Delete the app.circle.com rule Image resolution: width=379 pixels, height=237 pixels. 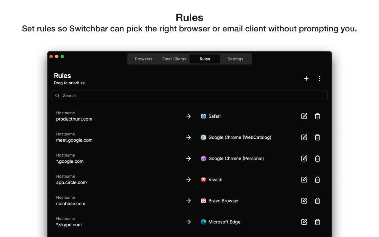click(x=317, y=180)
